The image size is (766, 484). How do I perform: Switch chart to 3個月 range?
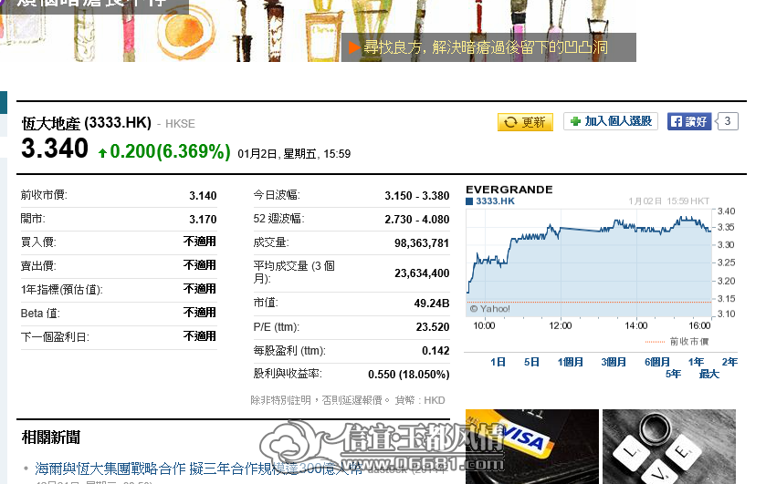[614, 362]
